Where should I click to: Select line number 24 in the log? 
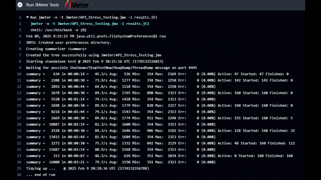pos(19,162)
